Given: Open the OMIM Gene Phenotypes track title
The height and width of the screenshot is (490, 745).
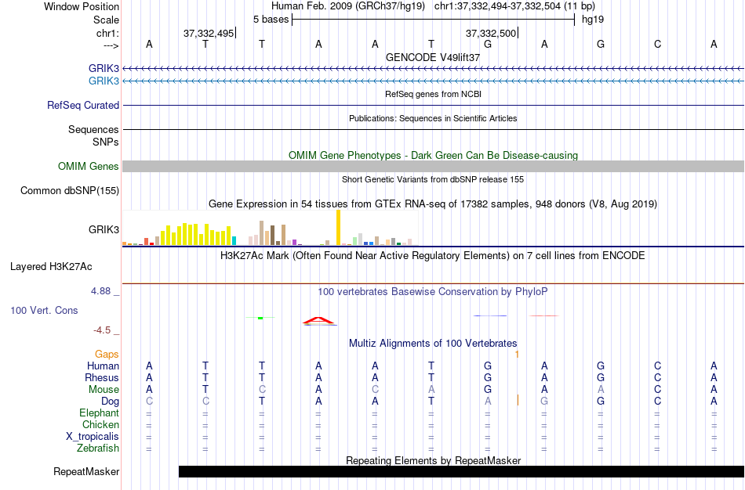Looking at the screenshot, I should tap(433, 155).
